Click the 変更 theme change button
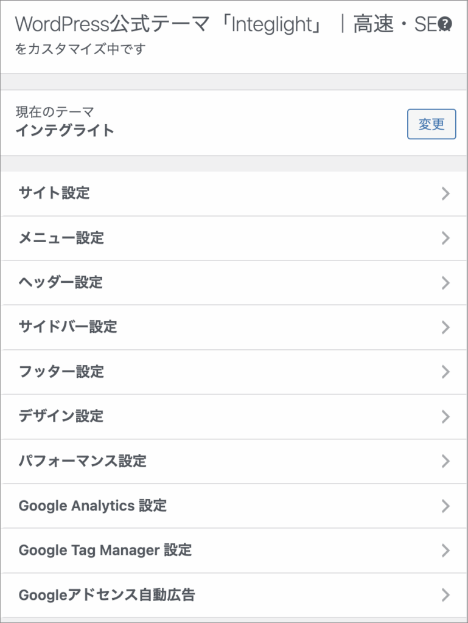The height and width of the screenshot is (623, 468). click(431, 124)
